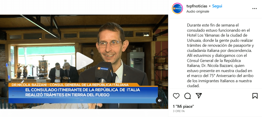Open the tvpfnoticias username link

pos(197,6)
